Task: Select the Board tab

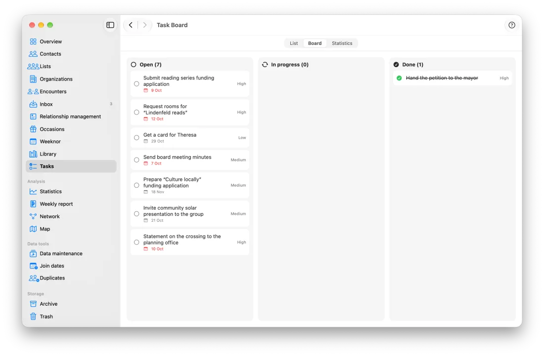Action: [315, 43]
